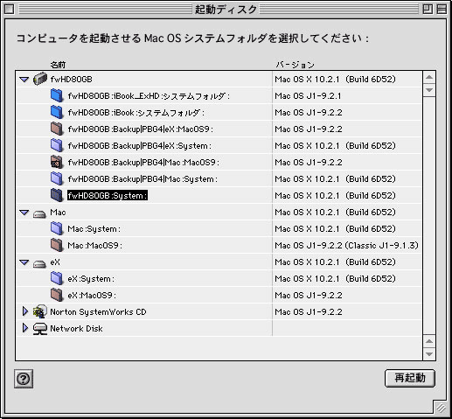The height and width of the screenshot is (419, 452).
Task: Click folder icon next to Mac:System
Action: (57, 228)
